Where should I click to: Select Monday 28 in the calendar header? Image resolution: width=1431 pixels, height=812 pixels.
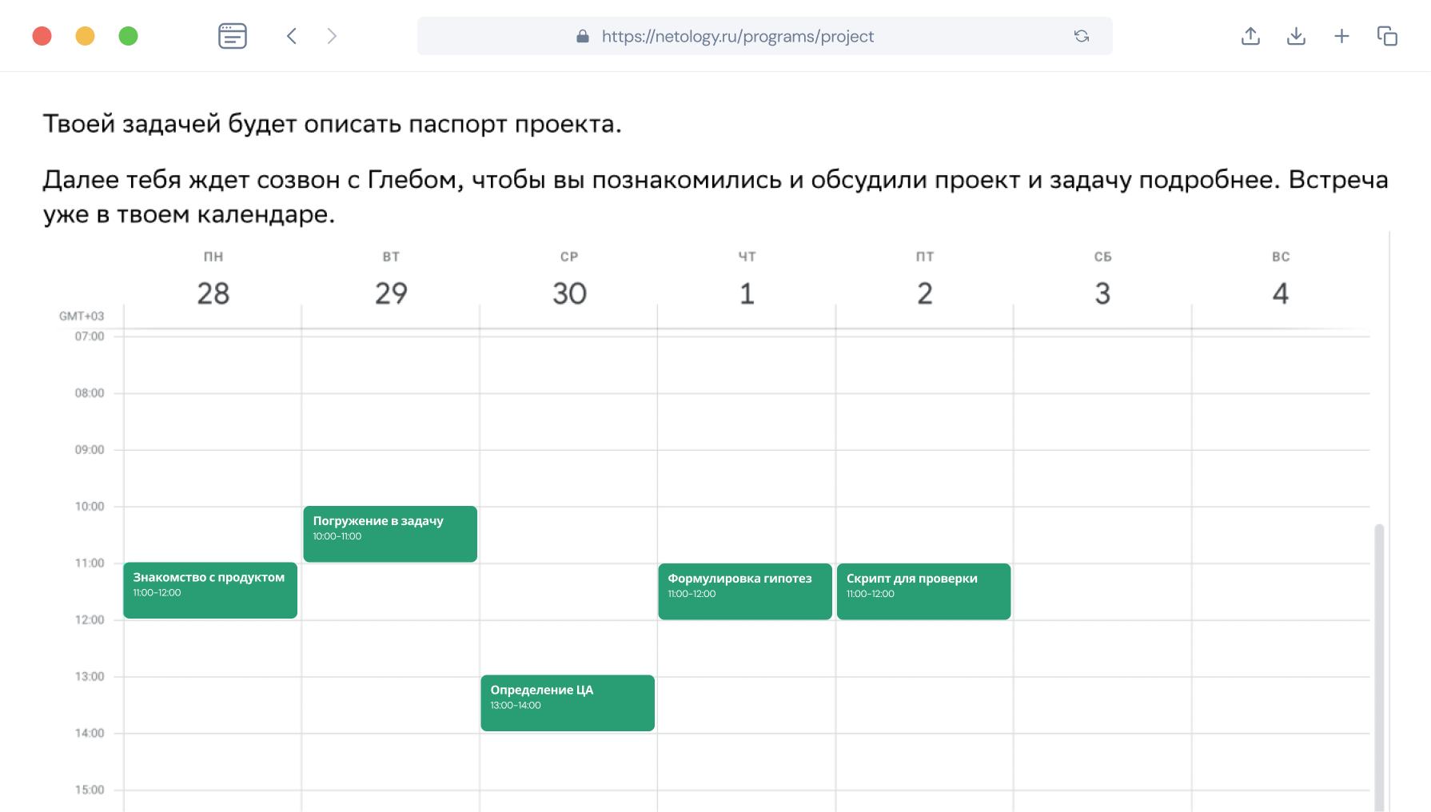[x=213, y=293]
